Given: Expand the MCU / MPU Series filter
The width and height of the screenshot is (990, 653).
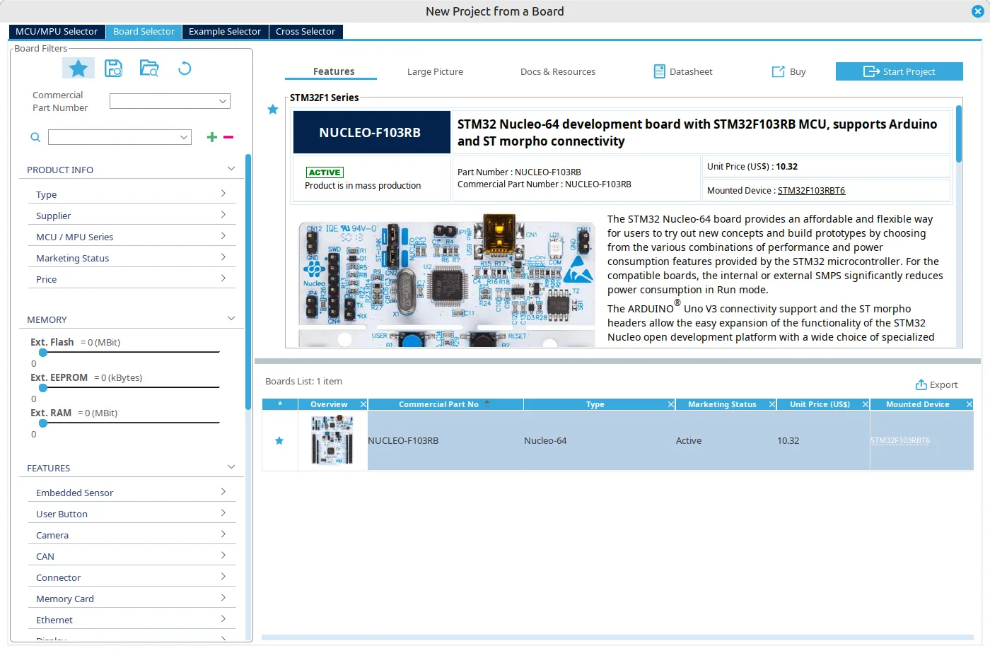Looking at the screenshot, I should click(223, 236).
